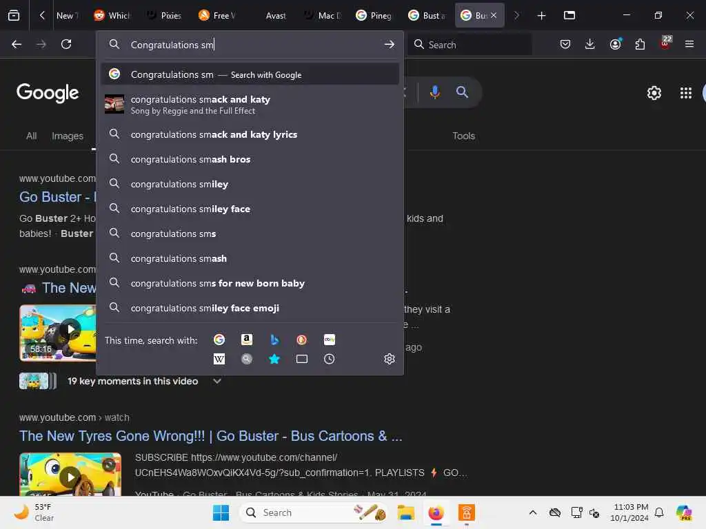Switch to the Pineg tab
Screen dimensions: 706x529
tap(374, 15)
